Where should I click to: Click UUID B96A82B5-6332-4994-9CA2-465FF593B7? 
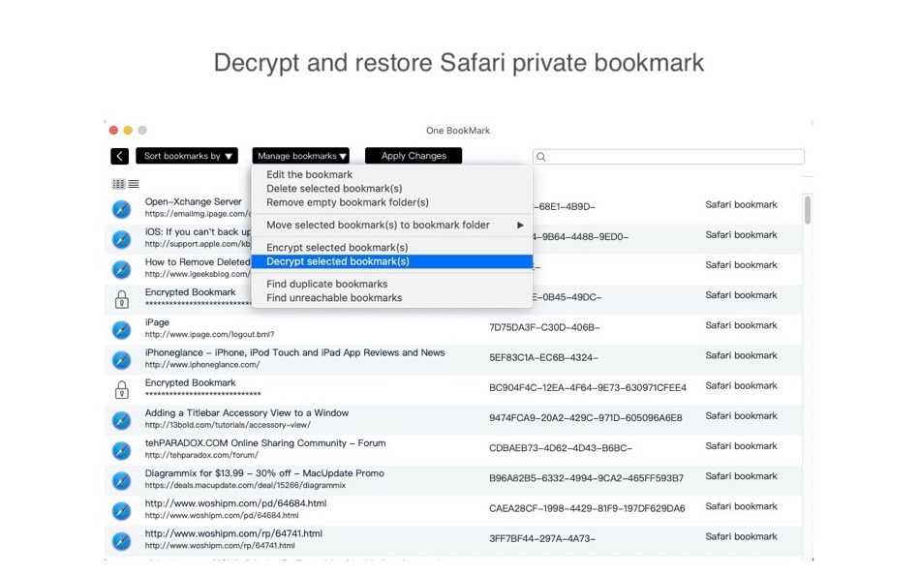586,478
